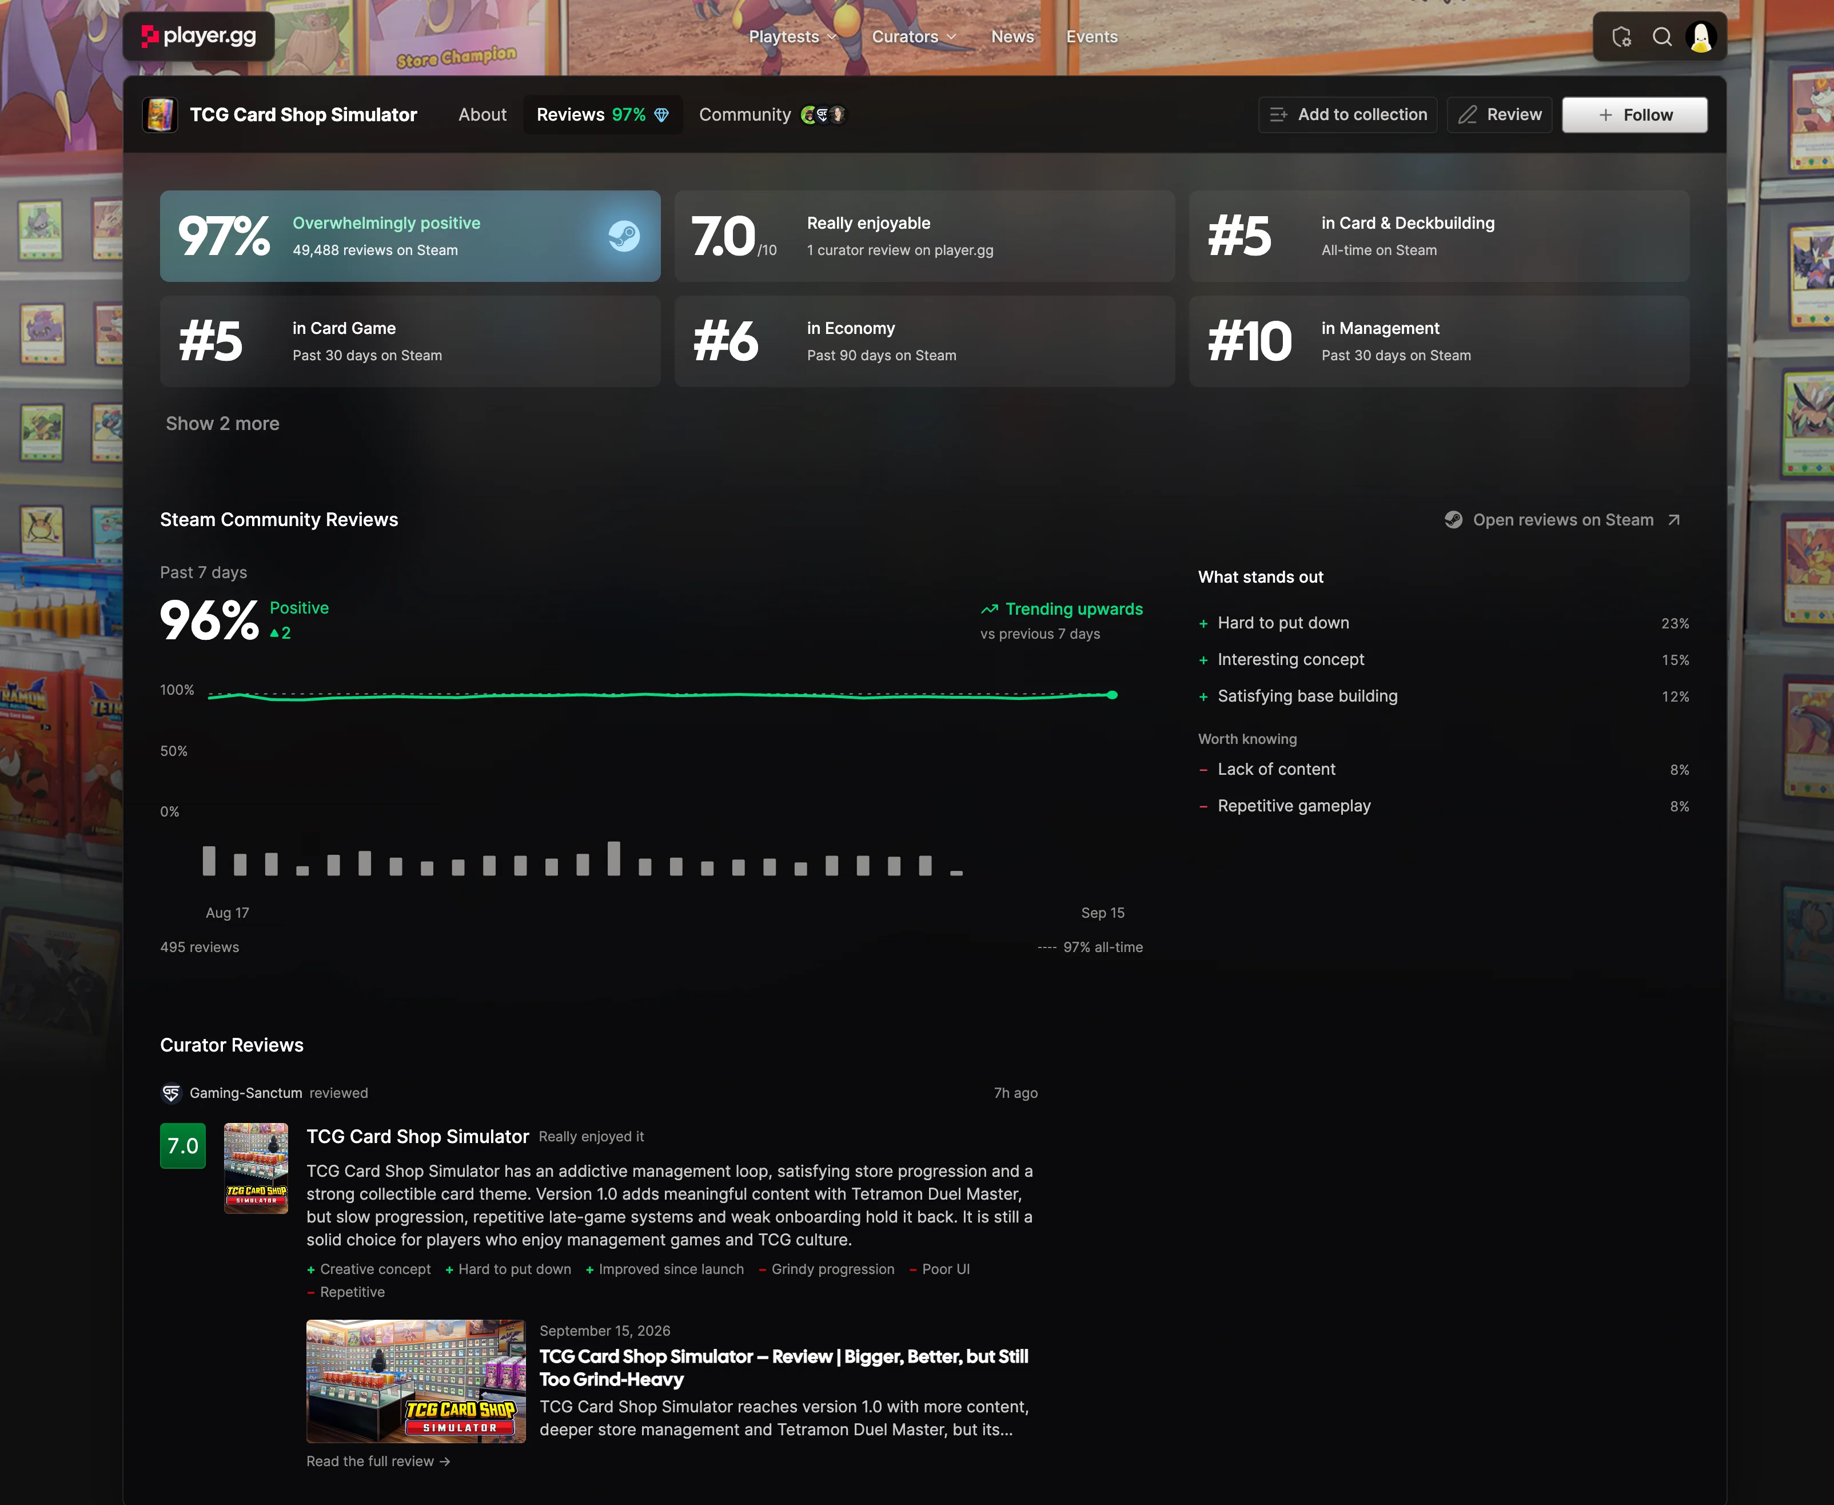Click the community member avatars
This screenshot has width=1834, height=1505.
pos(823,114)
